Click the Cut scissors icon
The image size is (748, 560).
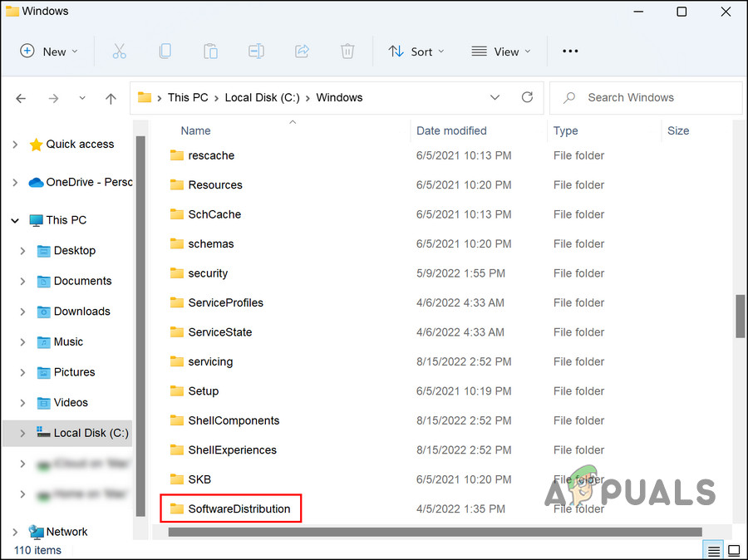tap(119, 51)
